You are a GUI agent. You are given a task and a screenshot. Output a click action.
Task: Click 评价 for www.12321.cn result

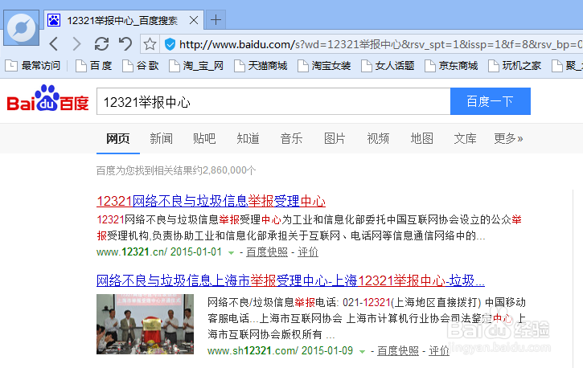click(308, 252)
